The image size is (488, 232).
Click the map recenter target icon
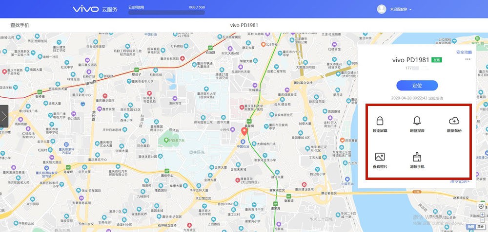click(481, 206)
